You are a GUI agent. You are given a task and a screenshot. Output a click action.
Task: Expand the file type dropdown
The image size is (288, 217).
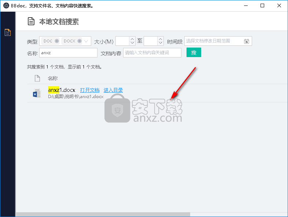(x=86, y=41)
